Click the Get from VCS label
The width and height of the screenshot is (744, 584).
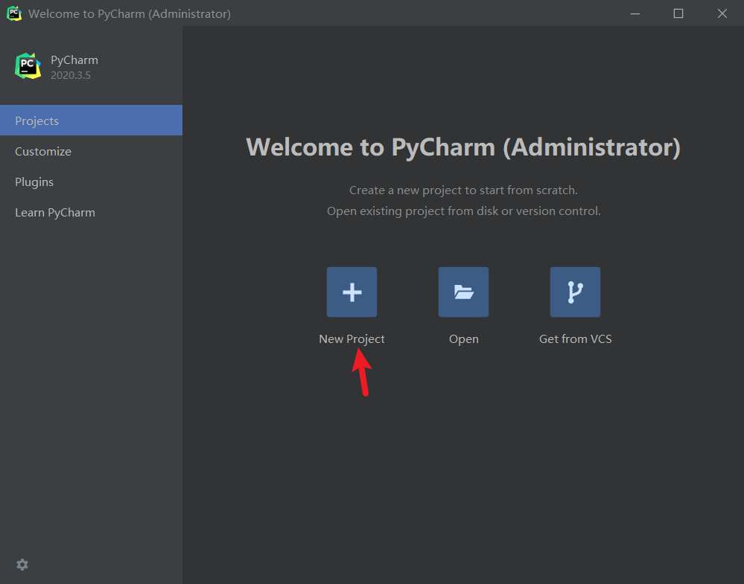(x=575, y=339)
